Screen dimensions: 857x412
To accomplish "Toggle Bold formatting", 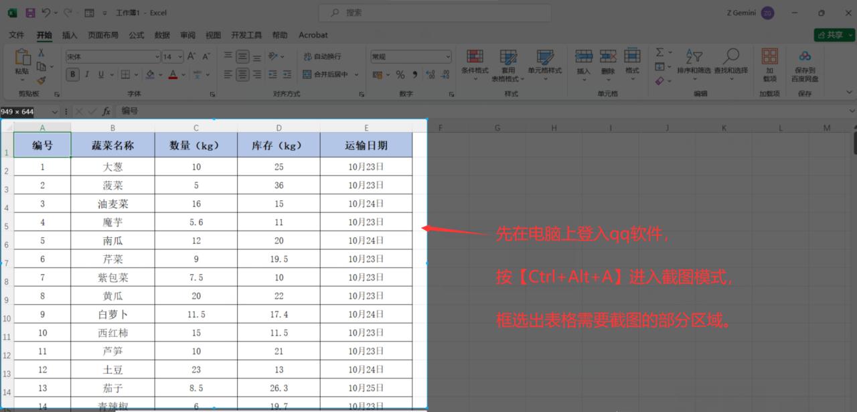I will coord(72,74).
